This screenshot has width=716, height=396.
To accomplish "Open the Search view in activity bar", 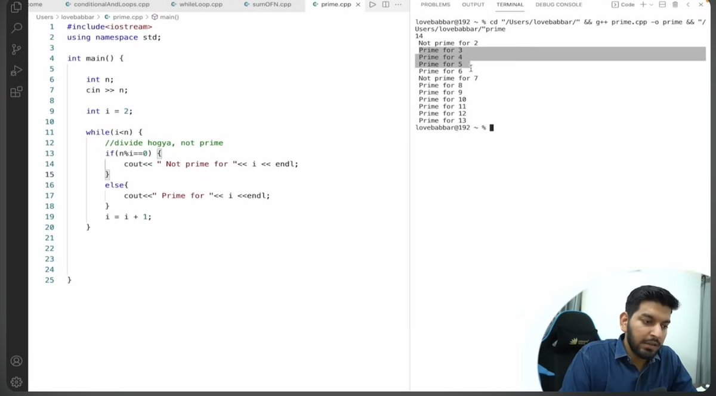I will tap(17, 28).
